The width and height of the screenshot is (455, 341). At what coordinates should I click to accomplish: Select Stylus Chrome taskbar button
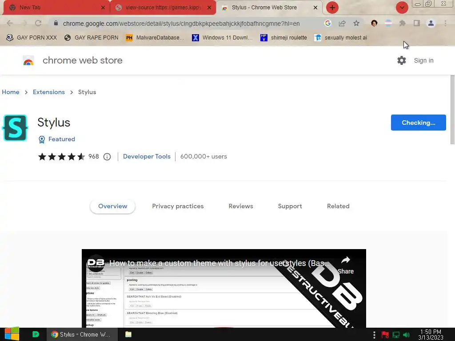(82, 334)
